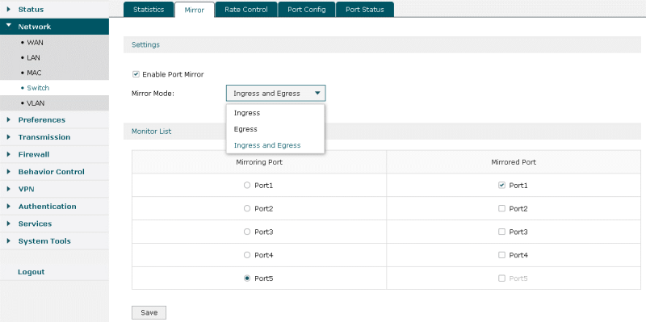
Task: Click the Mirror Mode label
Action: point(153,94)
